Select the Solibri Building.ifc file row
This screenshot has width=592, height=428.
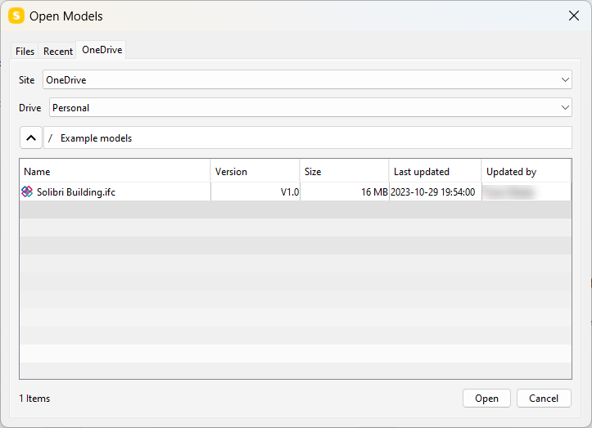(x=296, y=191)
